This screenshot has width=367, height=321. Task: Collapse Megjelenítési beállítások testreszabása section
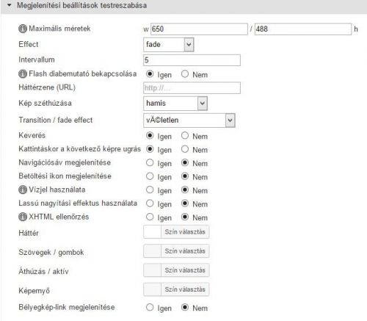point(10,5)
